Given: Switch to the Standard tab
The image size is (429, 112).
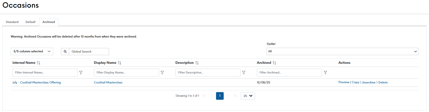Looking at the screenshot, I should pyautogui.click(x=12, y=22).
